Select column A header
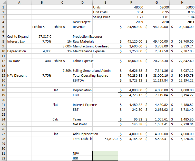Screen dimensions: 195x161 point(19,2)
